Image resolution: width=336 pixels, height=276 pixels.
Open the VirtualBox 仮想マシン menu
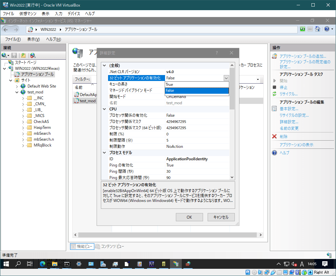click(x=28, y=13)
